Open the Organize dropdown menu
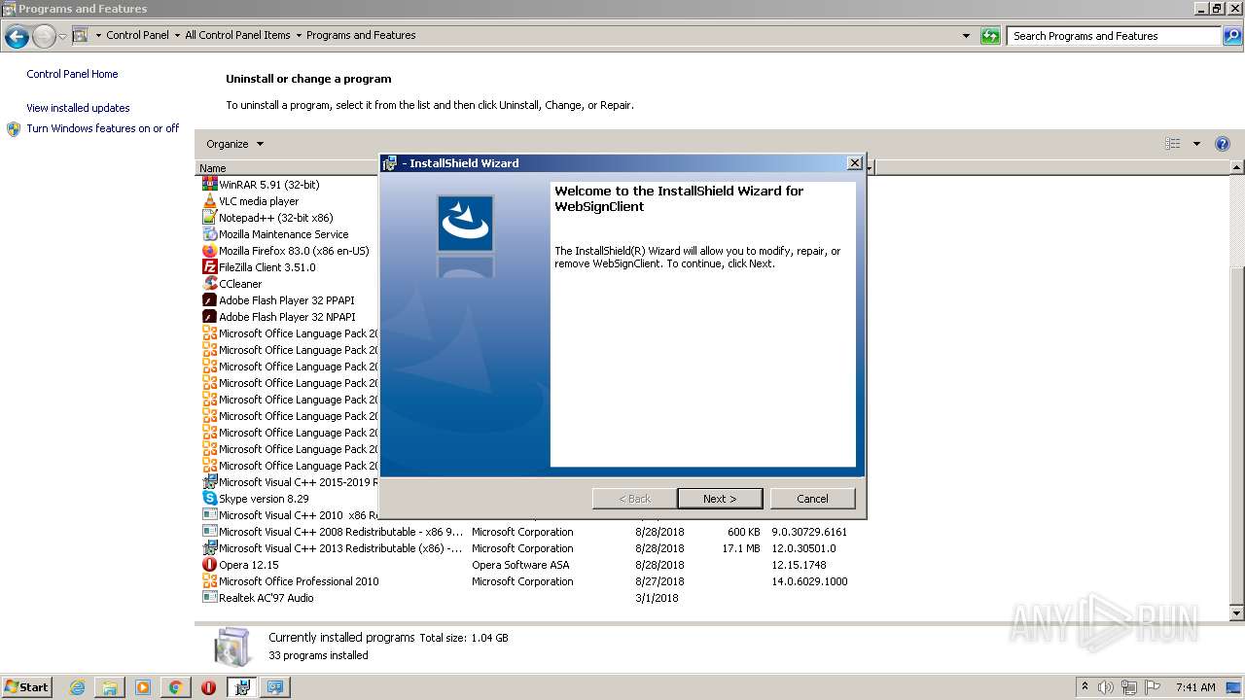Screen dimensions: 1245x700 234,144
